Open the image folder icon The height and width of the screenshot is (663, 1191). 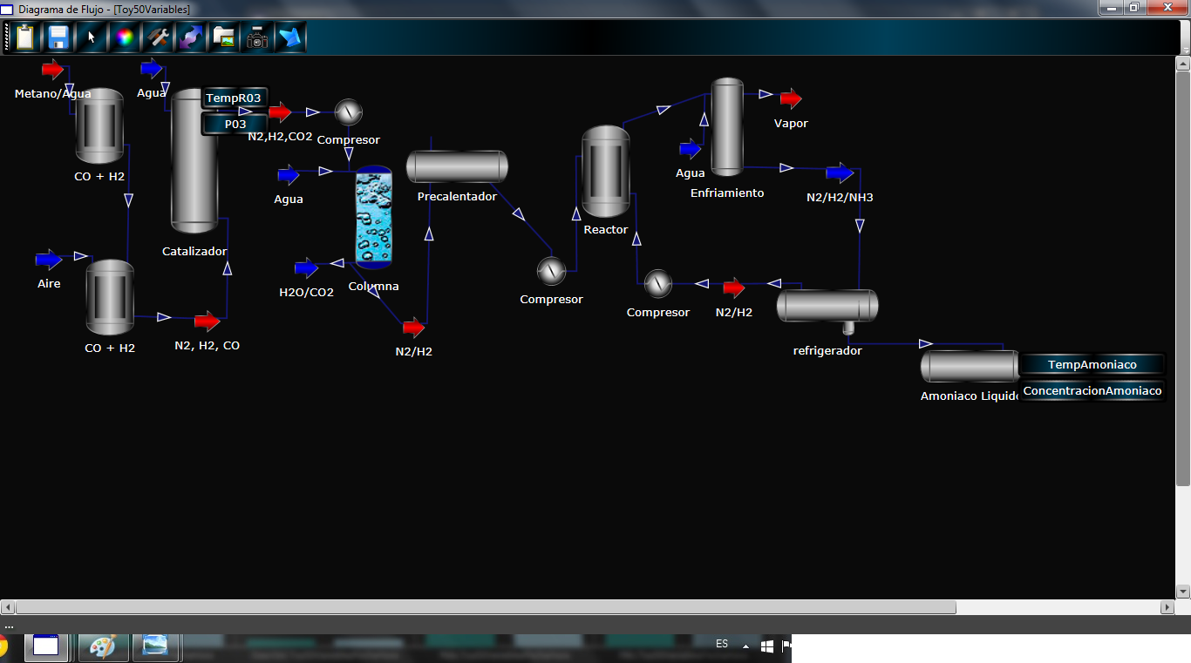pyautogui.click(x=224, y=37)
